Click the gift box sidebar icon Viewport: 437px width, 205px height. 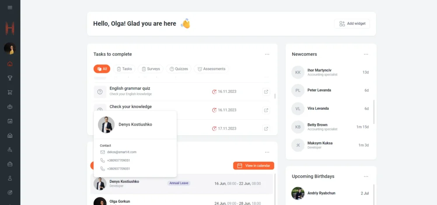10,107
